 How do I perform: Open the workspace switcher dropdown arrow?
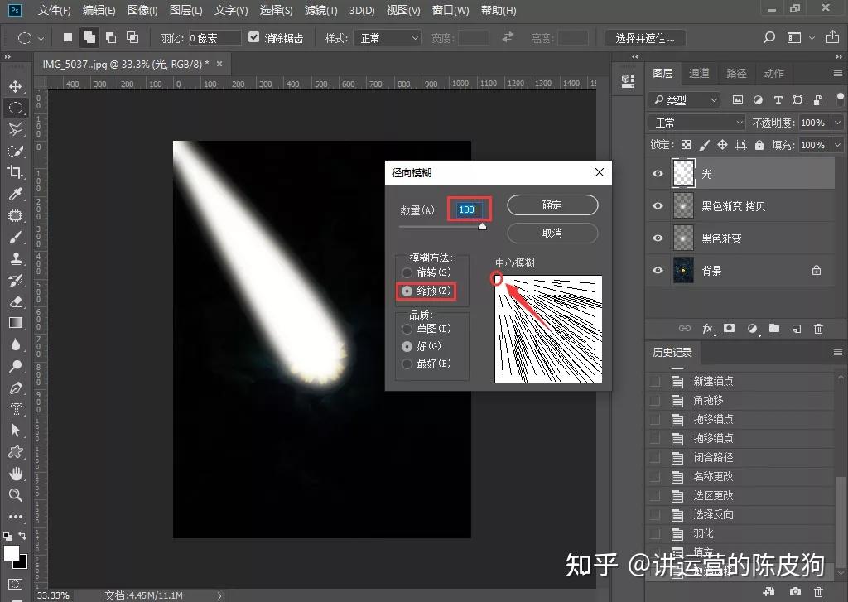[812, 38]
